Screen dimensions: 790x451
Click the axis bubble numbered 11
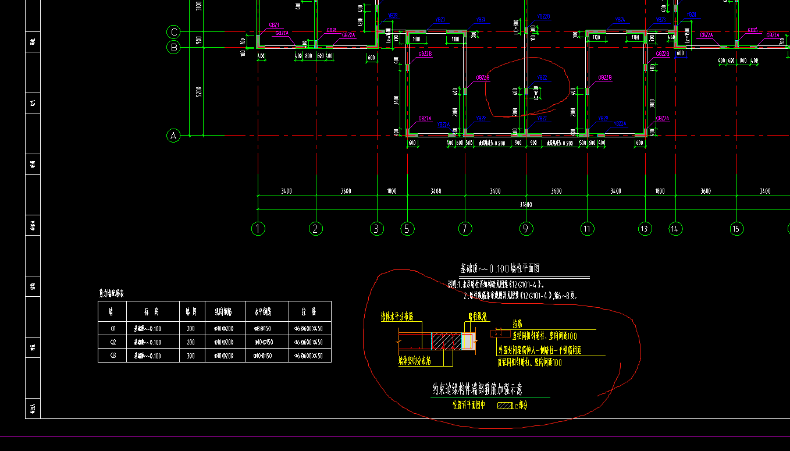(x=587, y=229)
